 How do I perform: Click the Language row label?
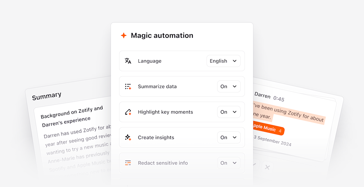[150, 61]
